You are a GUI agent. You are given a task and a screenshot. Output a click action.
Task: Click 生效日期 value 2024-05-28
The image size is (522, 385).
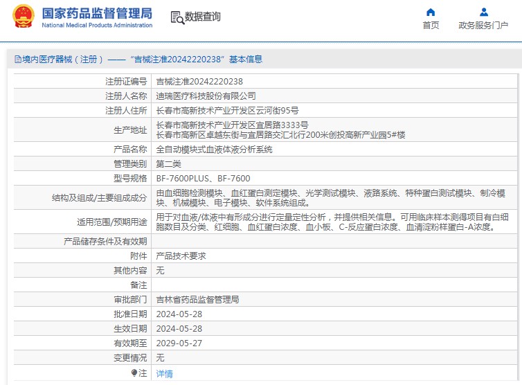coord(179,329)
